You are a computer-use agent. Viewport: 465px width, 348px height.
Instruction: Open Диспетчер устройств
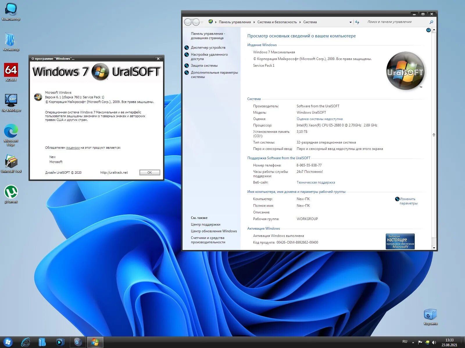(x=208, y=48)
